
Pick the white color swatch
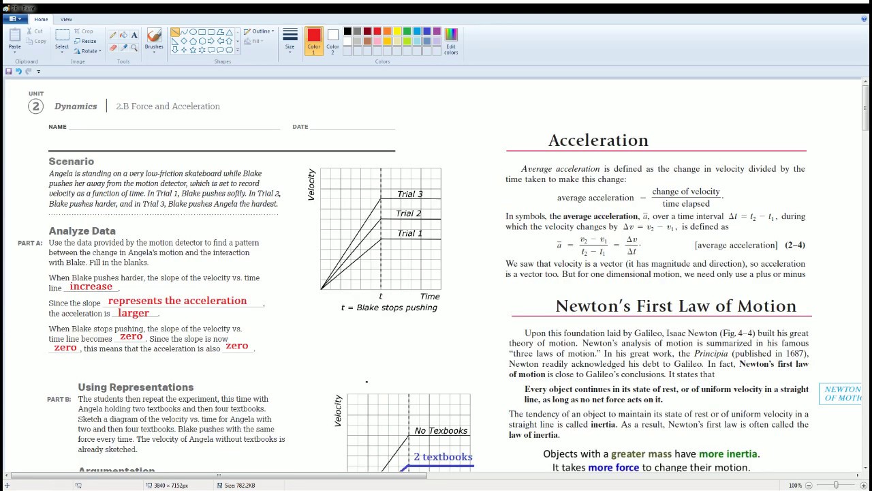click(347, 41)
